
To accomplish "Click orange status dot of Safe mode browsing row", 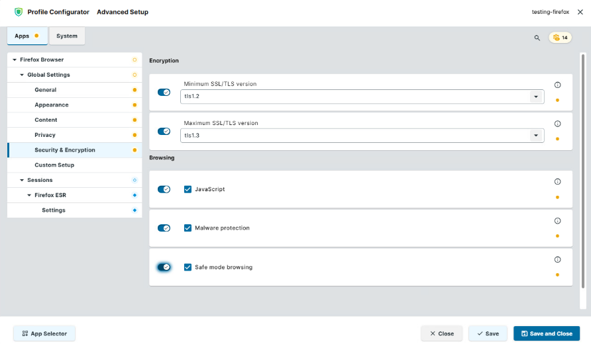I will point(557,275).
